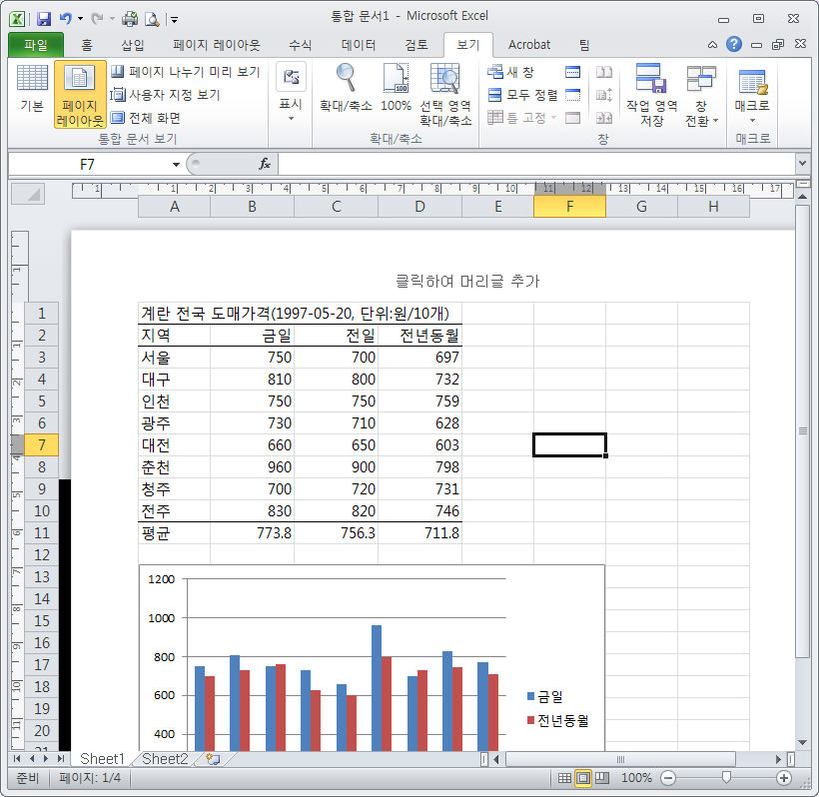Click the Save icon in quick access toolbar
Screen dimensions: 819x797
[44, 19]
